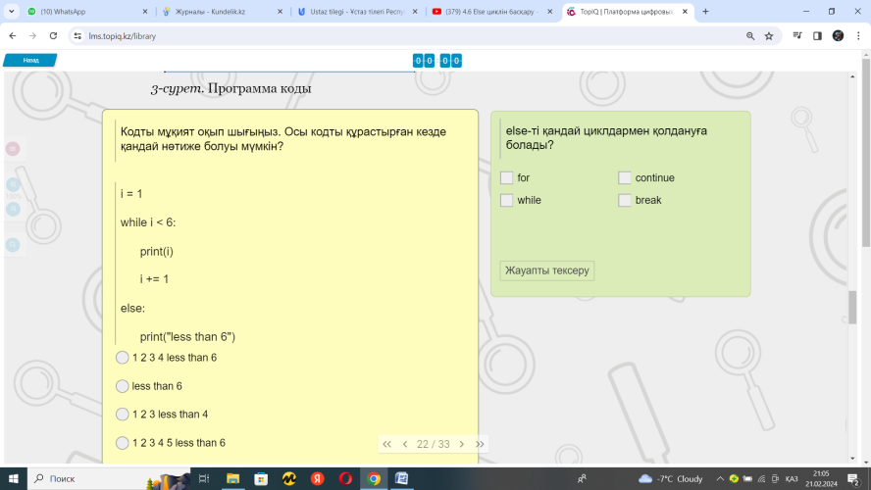Go back in browser history

12,35
